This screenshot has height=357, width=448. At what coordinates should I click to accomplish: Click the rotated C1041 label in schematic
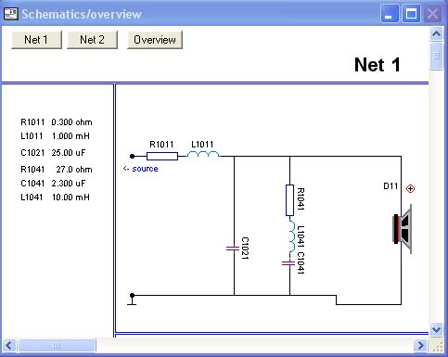click(x=301, y=263)
